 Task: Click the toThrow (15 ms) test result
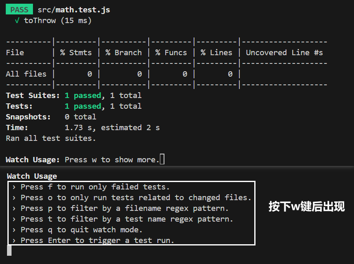pos(58,20)
